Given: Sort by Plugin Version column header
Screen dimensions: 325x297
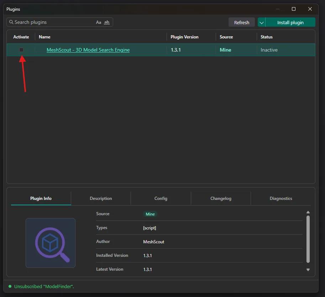Looking at the screenshot, I should pyautogui.click(x=184, y=37).
